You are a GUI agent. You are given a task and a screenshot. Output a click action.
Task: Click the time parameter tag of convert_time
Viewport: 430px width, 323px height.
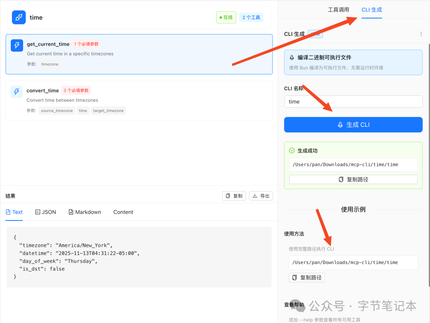83,111
